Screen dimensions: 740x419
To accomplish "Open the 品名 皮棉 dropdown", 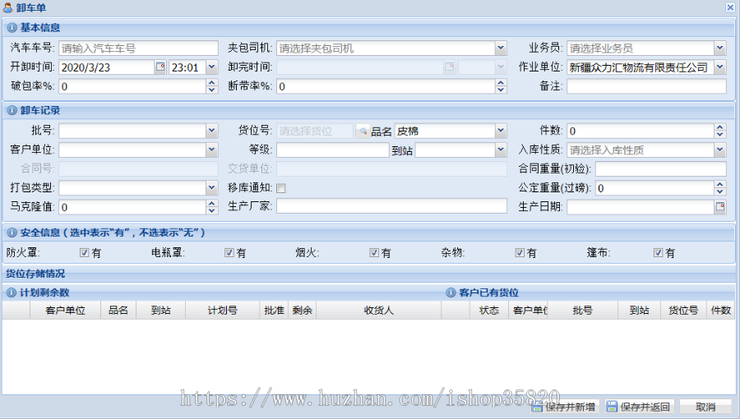I will coord(501,131).
